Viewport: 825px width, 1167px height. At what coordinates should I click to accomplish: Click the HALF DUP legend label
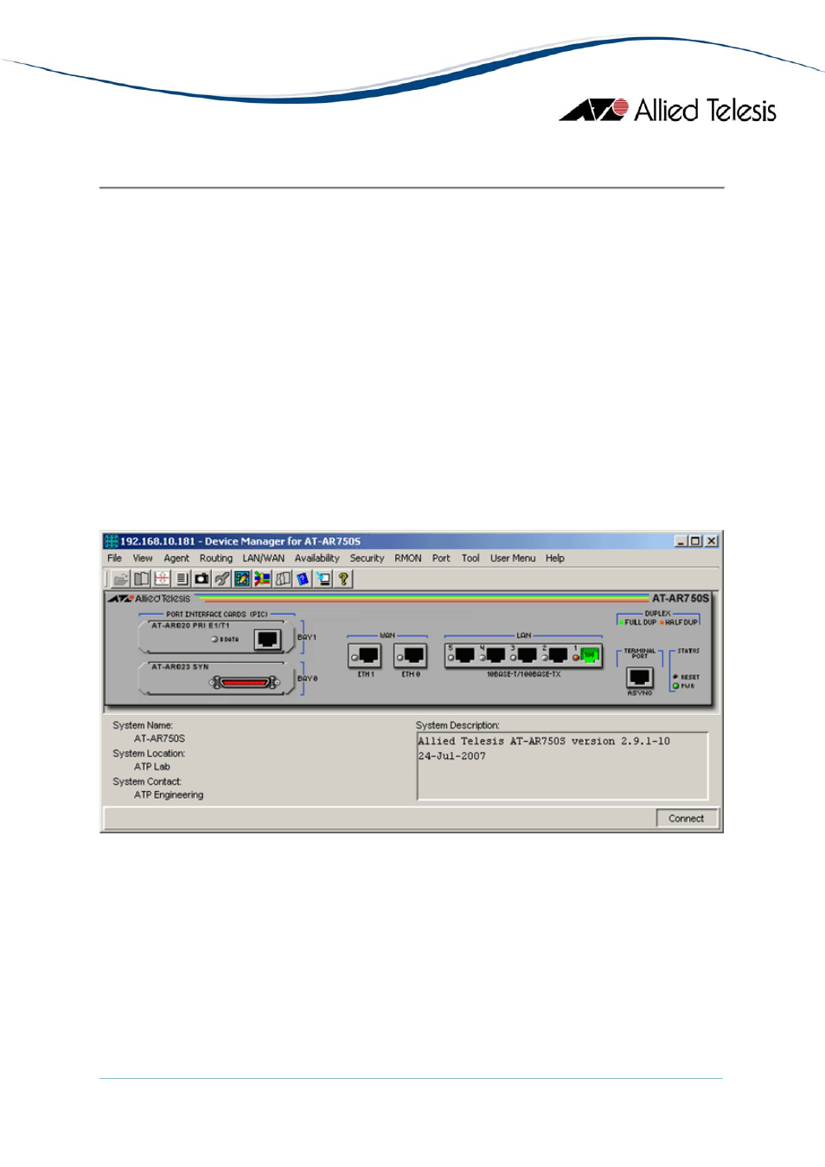(681, 622)
